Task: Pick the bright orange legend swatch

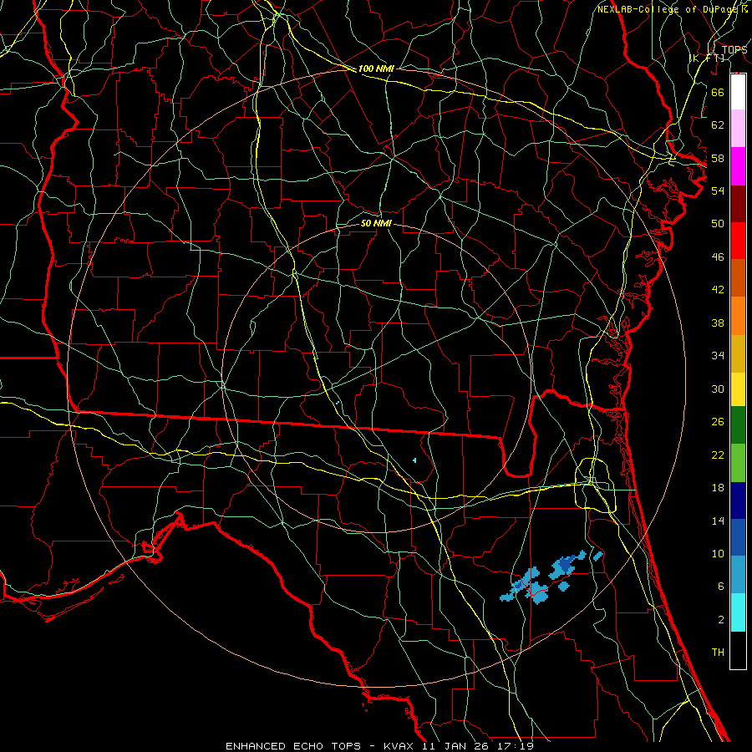Action: click(738, 315)
